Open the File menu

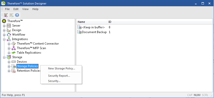click(7, 9)
